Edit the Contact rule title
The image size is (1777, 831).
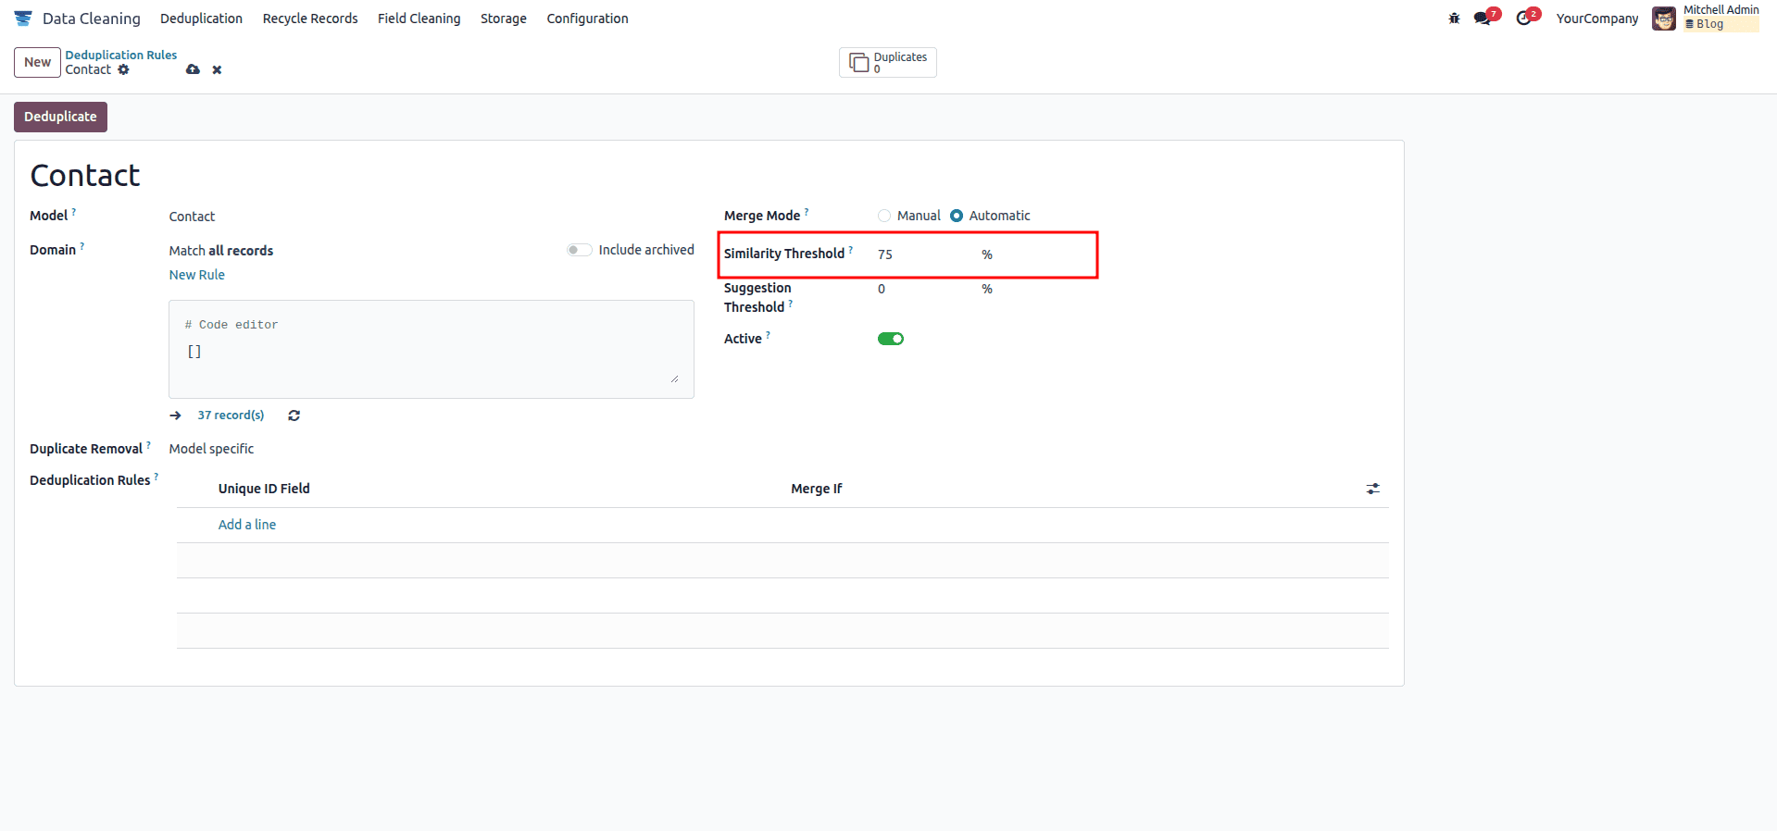click(85, 176)
